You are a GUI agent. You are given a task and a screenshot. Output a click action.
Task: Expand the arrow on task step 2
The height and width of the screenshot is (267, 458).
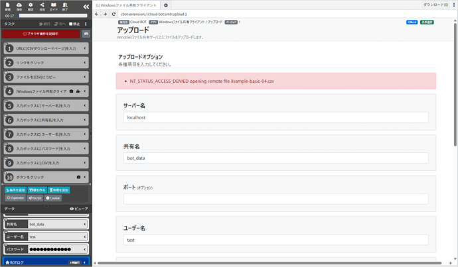(x=85, y=63)
